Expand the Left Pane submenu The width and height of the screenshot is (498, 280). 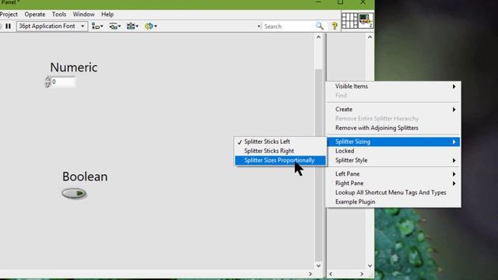394,174
